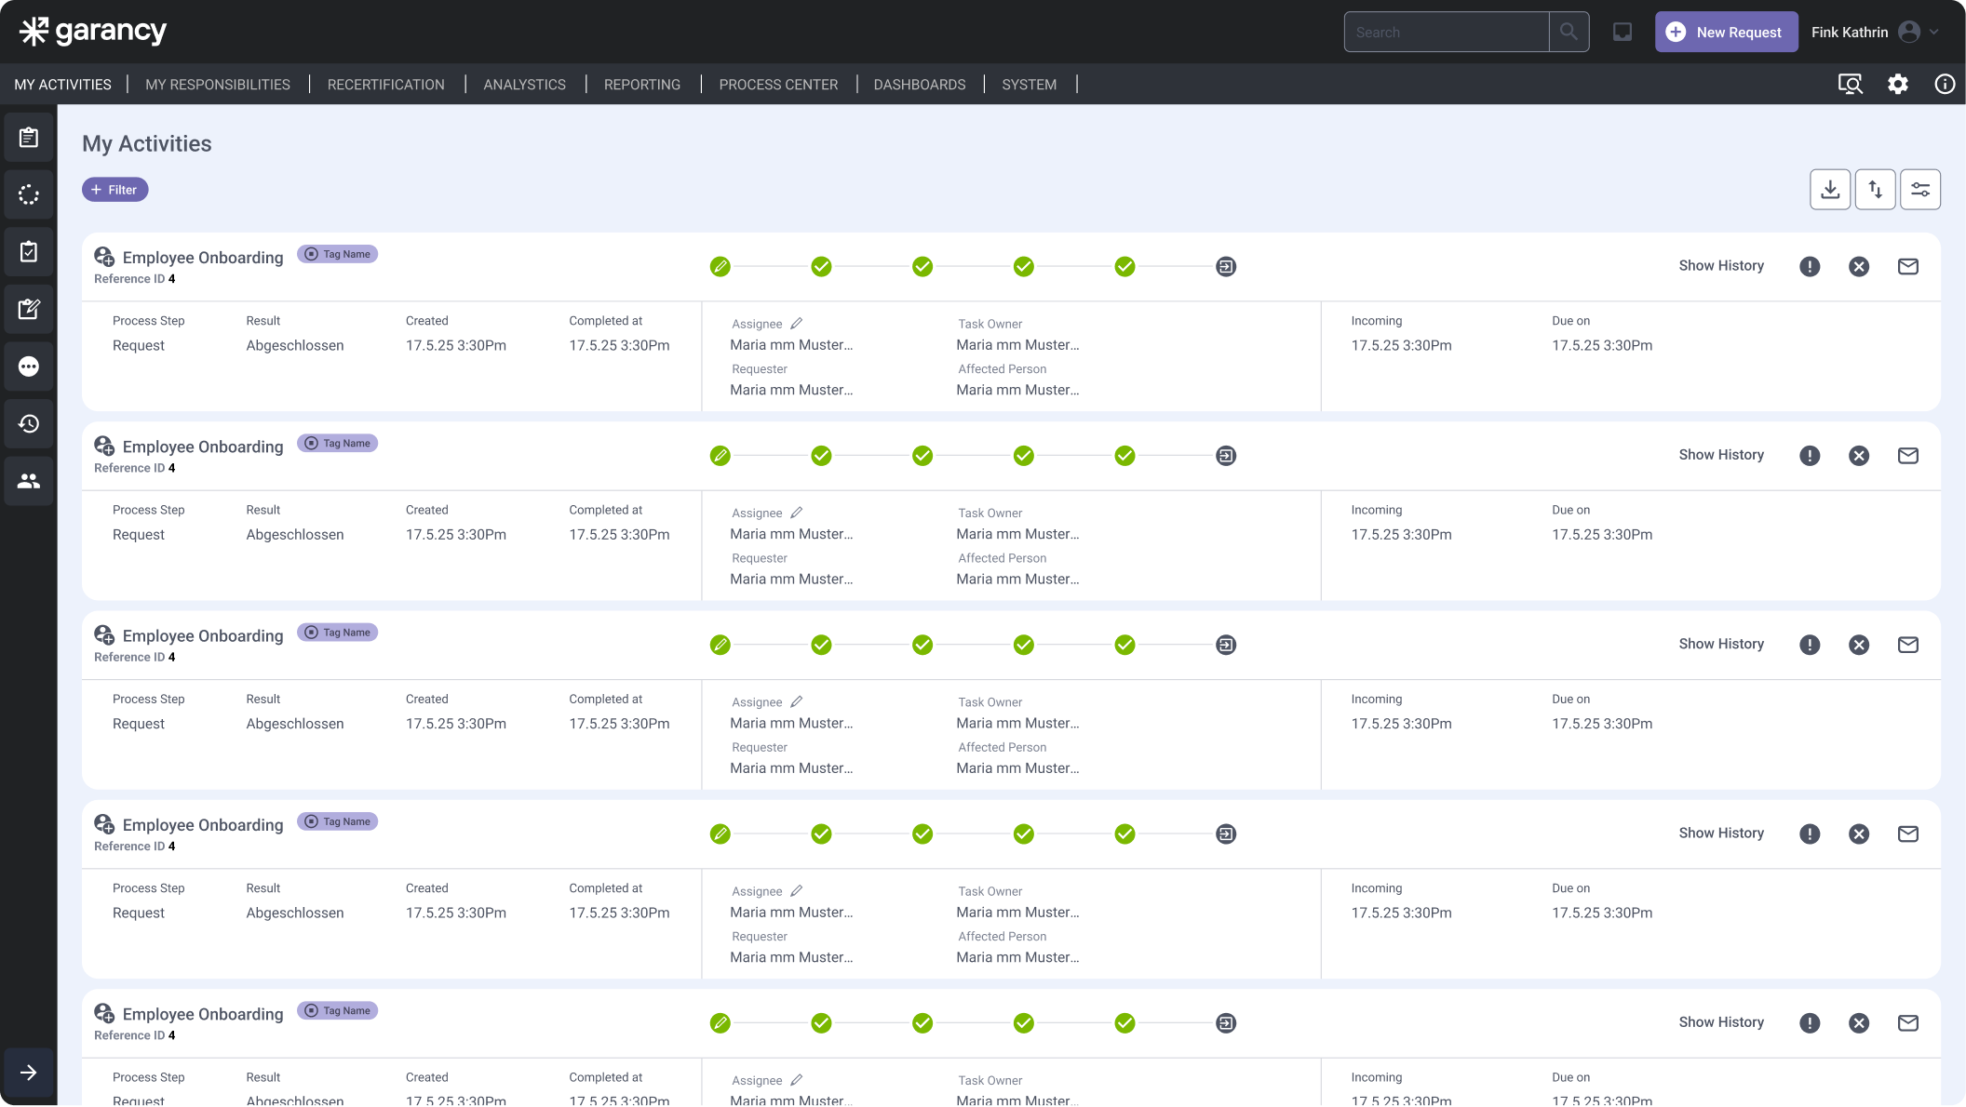Image resolution: width=1966 pixels, height=1107 pixels.
Task: Click the sort arrows icon button
Action: (x=1875, y=190)
